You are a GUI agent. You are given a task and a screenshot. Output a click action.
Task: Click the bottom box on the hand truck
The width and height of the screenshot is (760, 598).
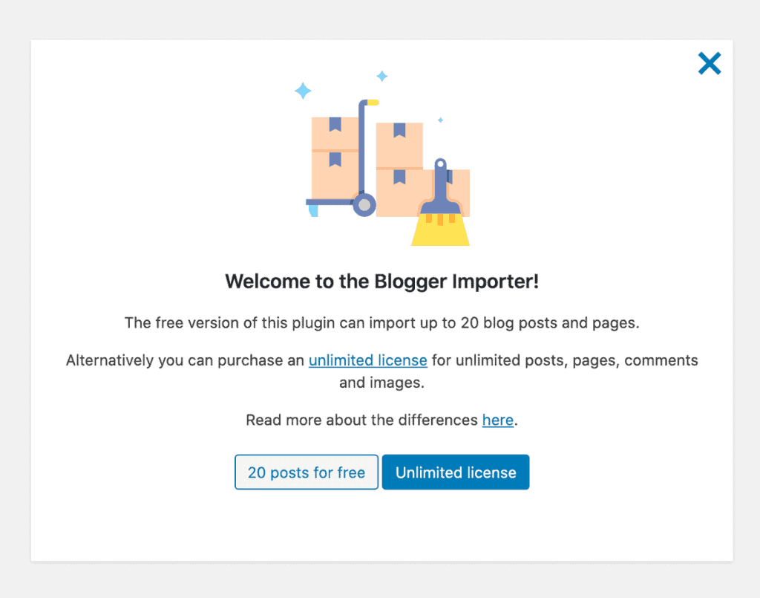(x=335, y=175)
